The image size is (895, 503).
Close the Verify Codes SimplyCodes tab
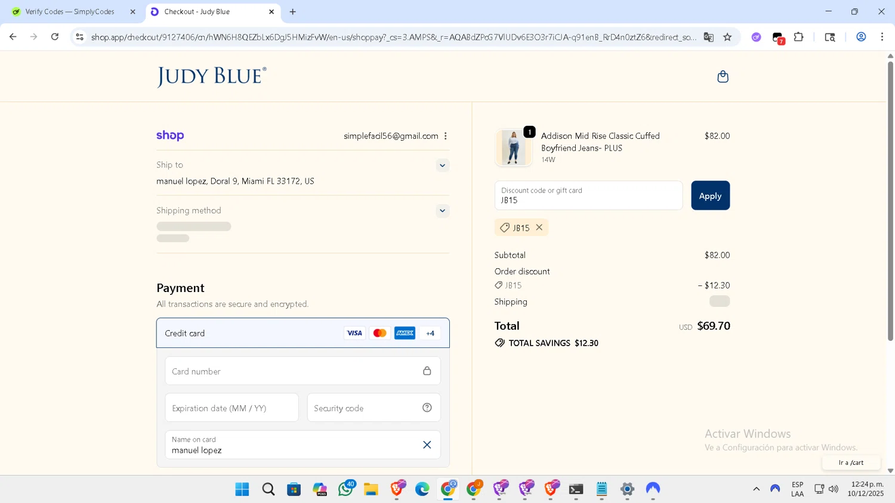(x=132, y=12)
